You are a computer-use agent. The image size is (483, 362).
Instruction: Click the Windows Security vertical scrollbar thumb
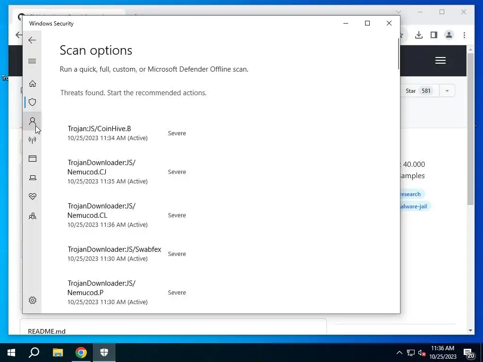click(x=399, y=54)
